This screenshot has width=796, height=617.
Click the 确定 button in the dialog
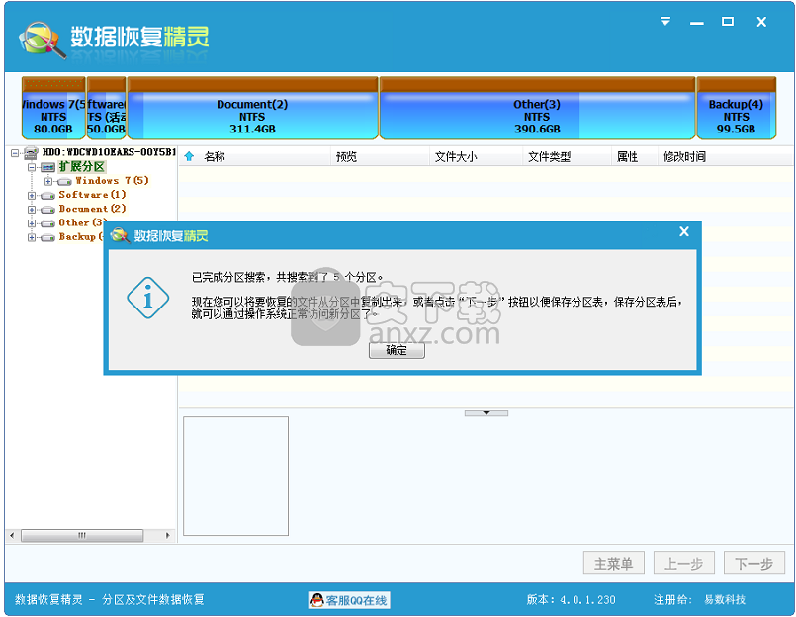pos(397,350)
